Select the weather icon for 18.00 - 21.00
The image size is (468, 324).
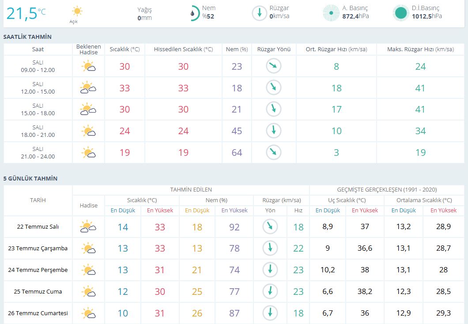88,131
